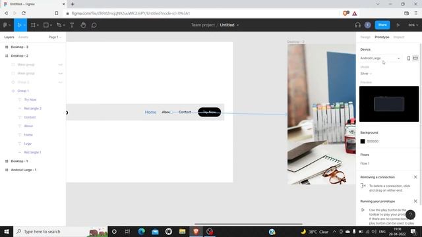Play the prototype with Present button
Screen dimensions: 422x237
point(398,25)
